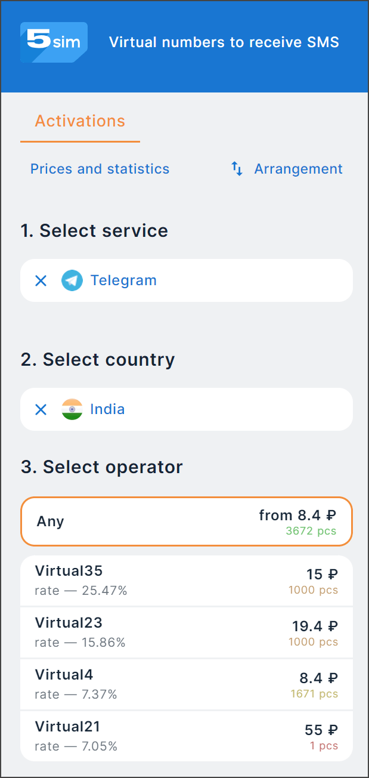Click the India flag icon
The height and width of the screenshot is (778, 369).
click(x=72, y=409)
